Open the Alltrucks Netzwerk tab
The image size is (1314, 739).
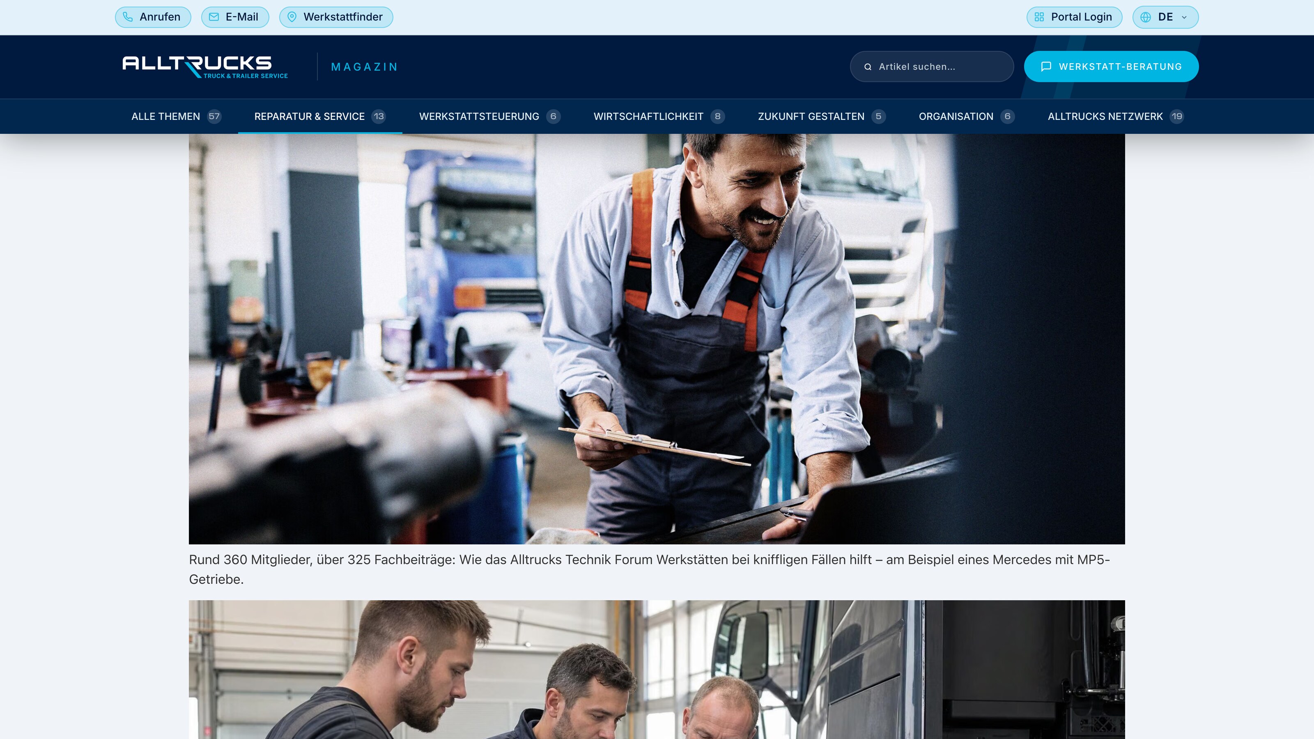click(x=1116, y=116)
